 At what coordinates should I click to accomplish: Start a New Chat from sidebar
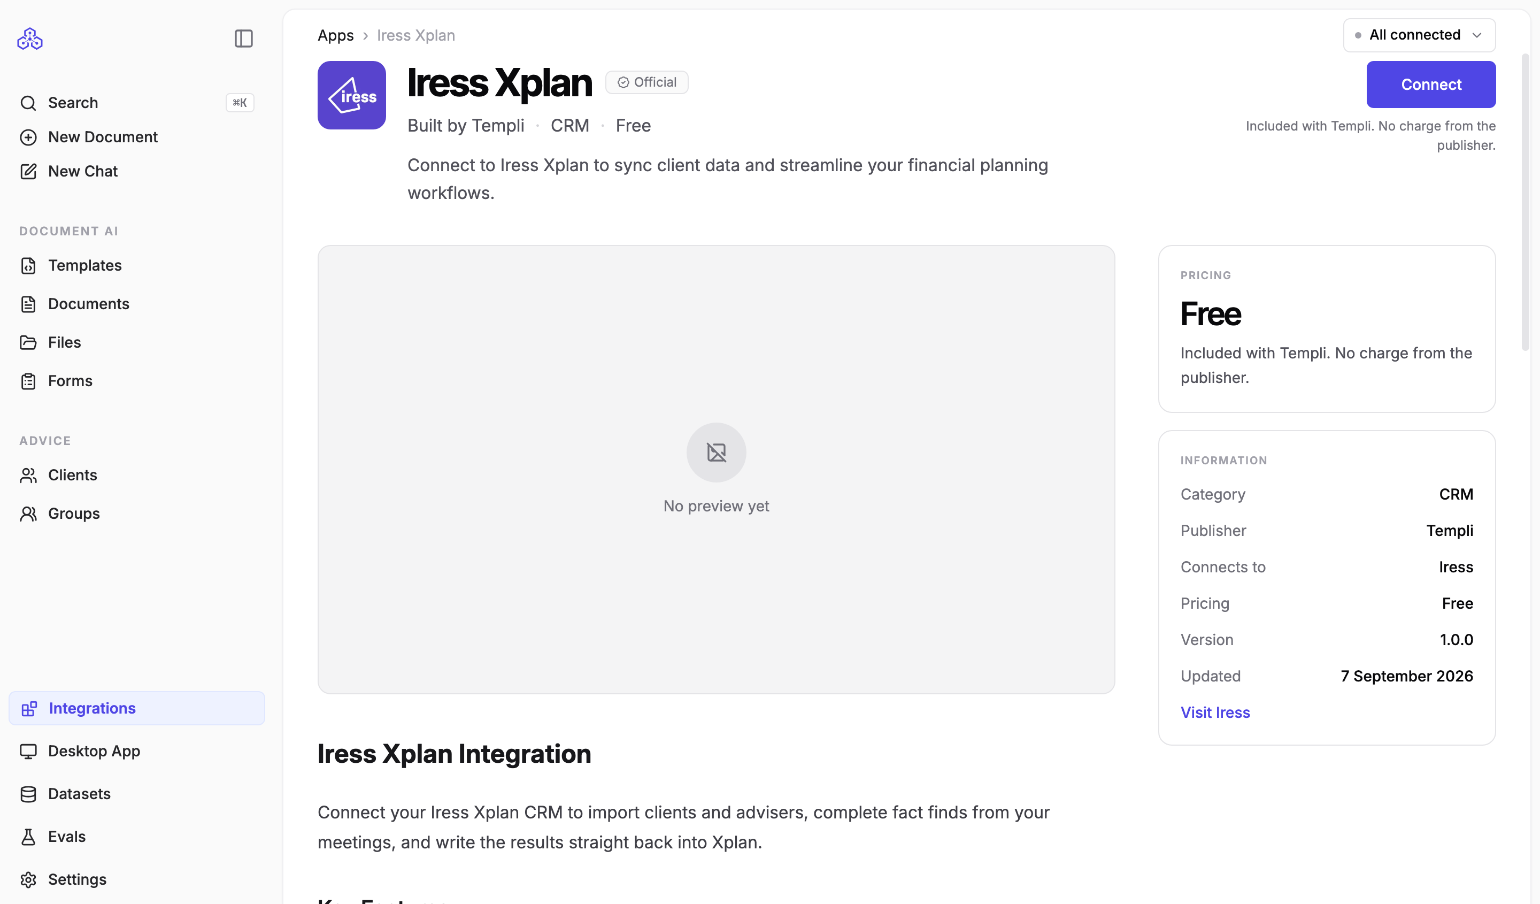[137, 171]
